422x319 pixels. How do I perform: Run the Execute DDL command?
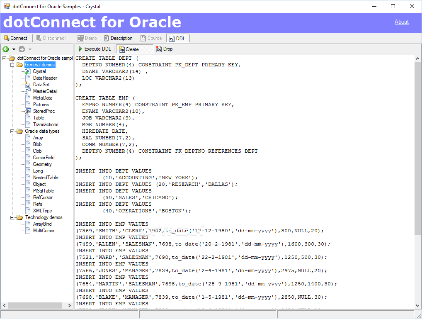pos(95,49)
